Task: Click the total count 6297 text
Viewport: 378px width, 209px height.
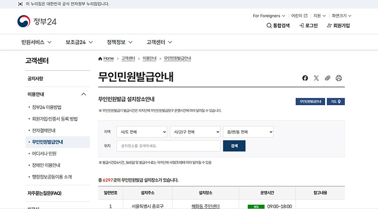Action: tap(108, 180)
